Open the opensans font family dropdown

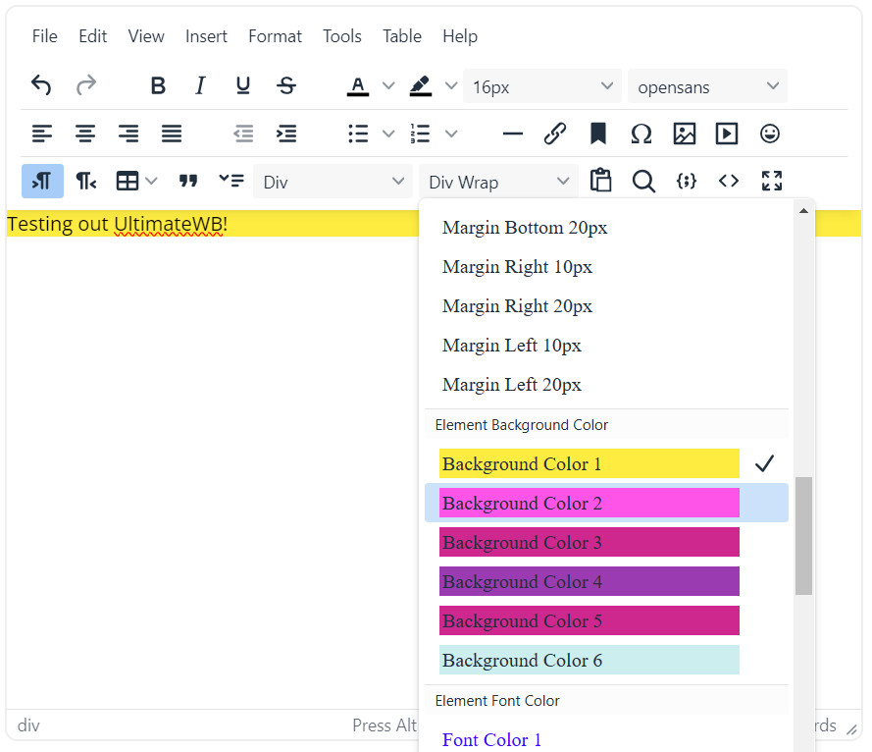click(x=706, y=86)
